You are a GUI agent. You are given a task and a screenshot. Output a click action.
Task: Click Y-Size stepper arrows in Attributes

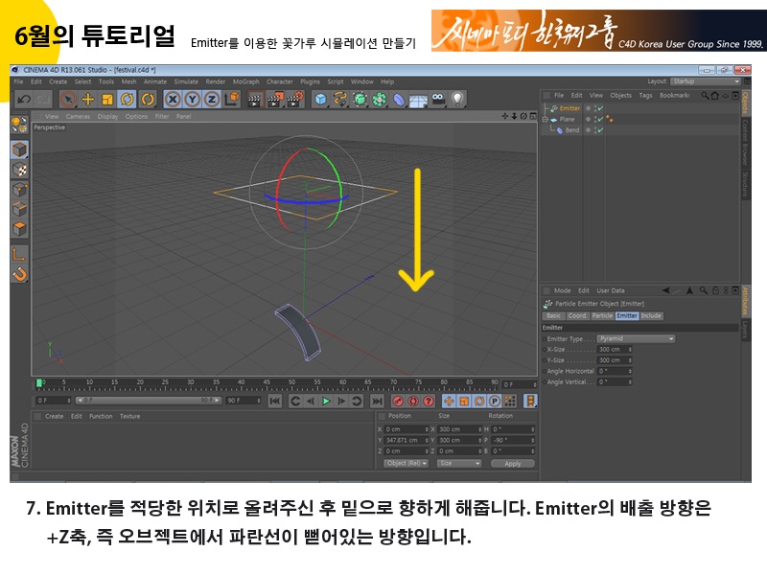pyautogui.click(x=630, y=360)
